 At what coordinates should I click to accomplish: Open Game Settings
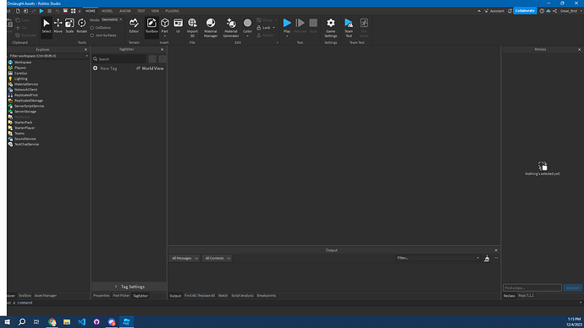pyautogui.click(x=331, y=28)
